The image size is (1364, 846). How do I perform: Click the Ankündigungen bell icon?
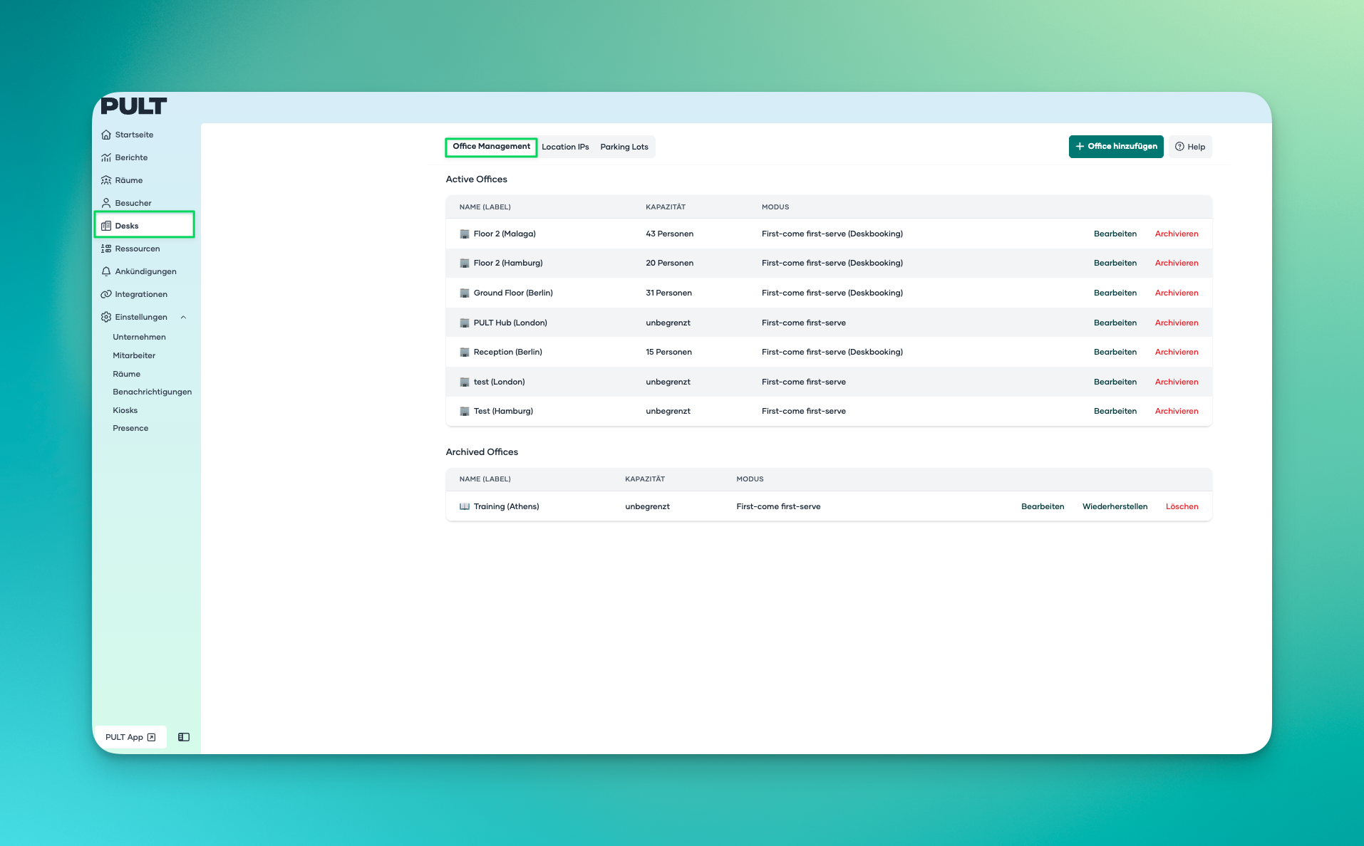point(106,271)
